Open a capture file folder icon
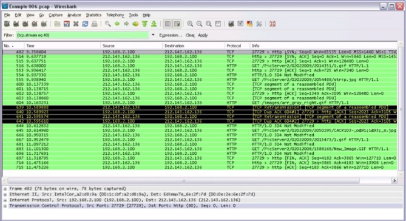406x221 pixels. pyautogui.click(x=57, y=24)
